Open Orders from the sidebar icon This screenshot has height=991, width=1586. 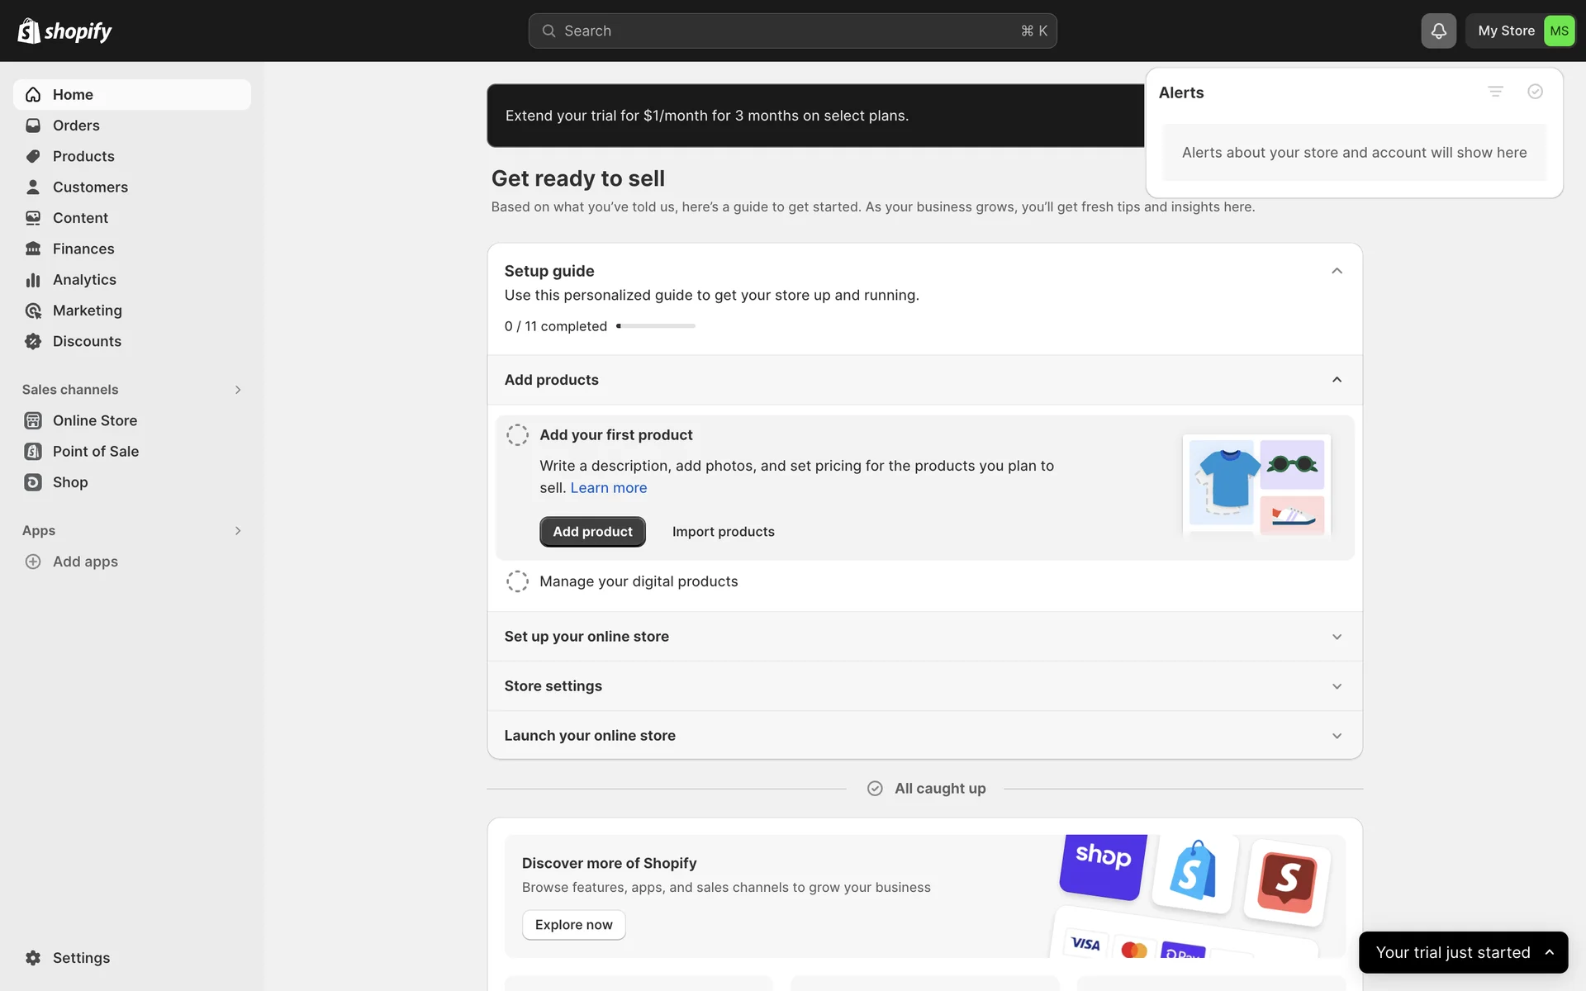(33, 126)
